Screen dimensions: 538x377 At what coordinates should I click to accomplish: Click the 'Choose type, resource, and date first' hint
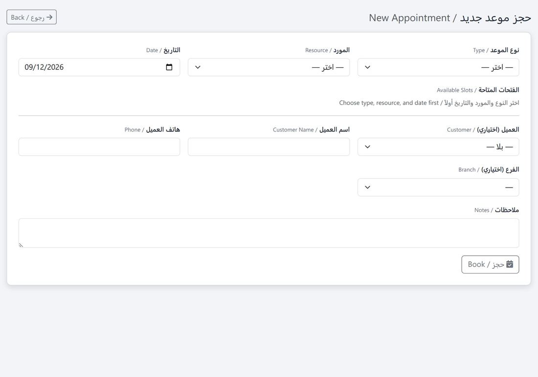(x=429, y=103)
